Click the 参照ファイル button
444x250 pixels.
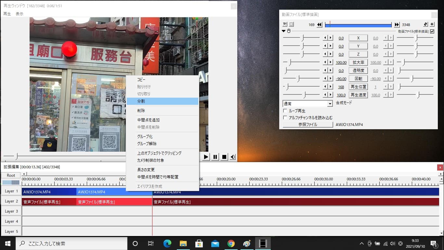coord(308,125)
